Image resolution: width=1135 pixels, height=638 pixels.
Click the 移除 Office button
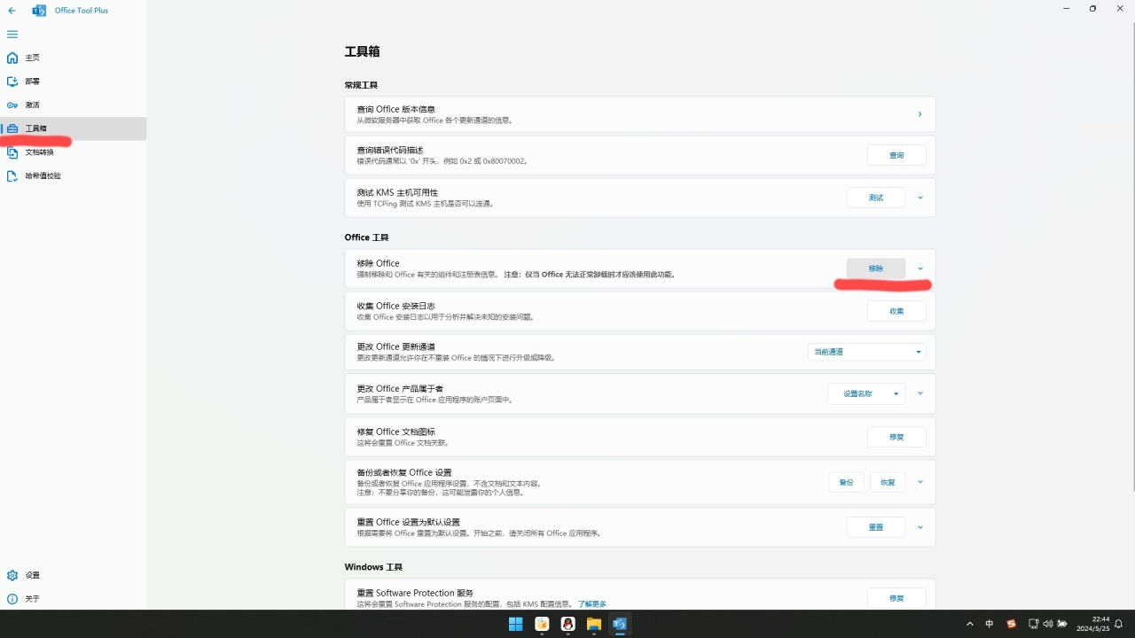point(876,268)
